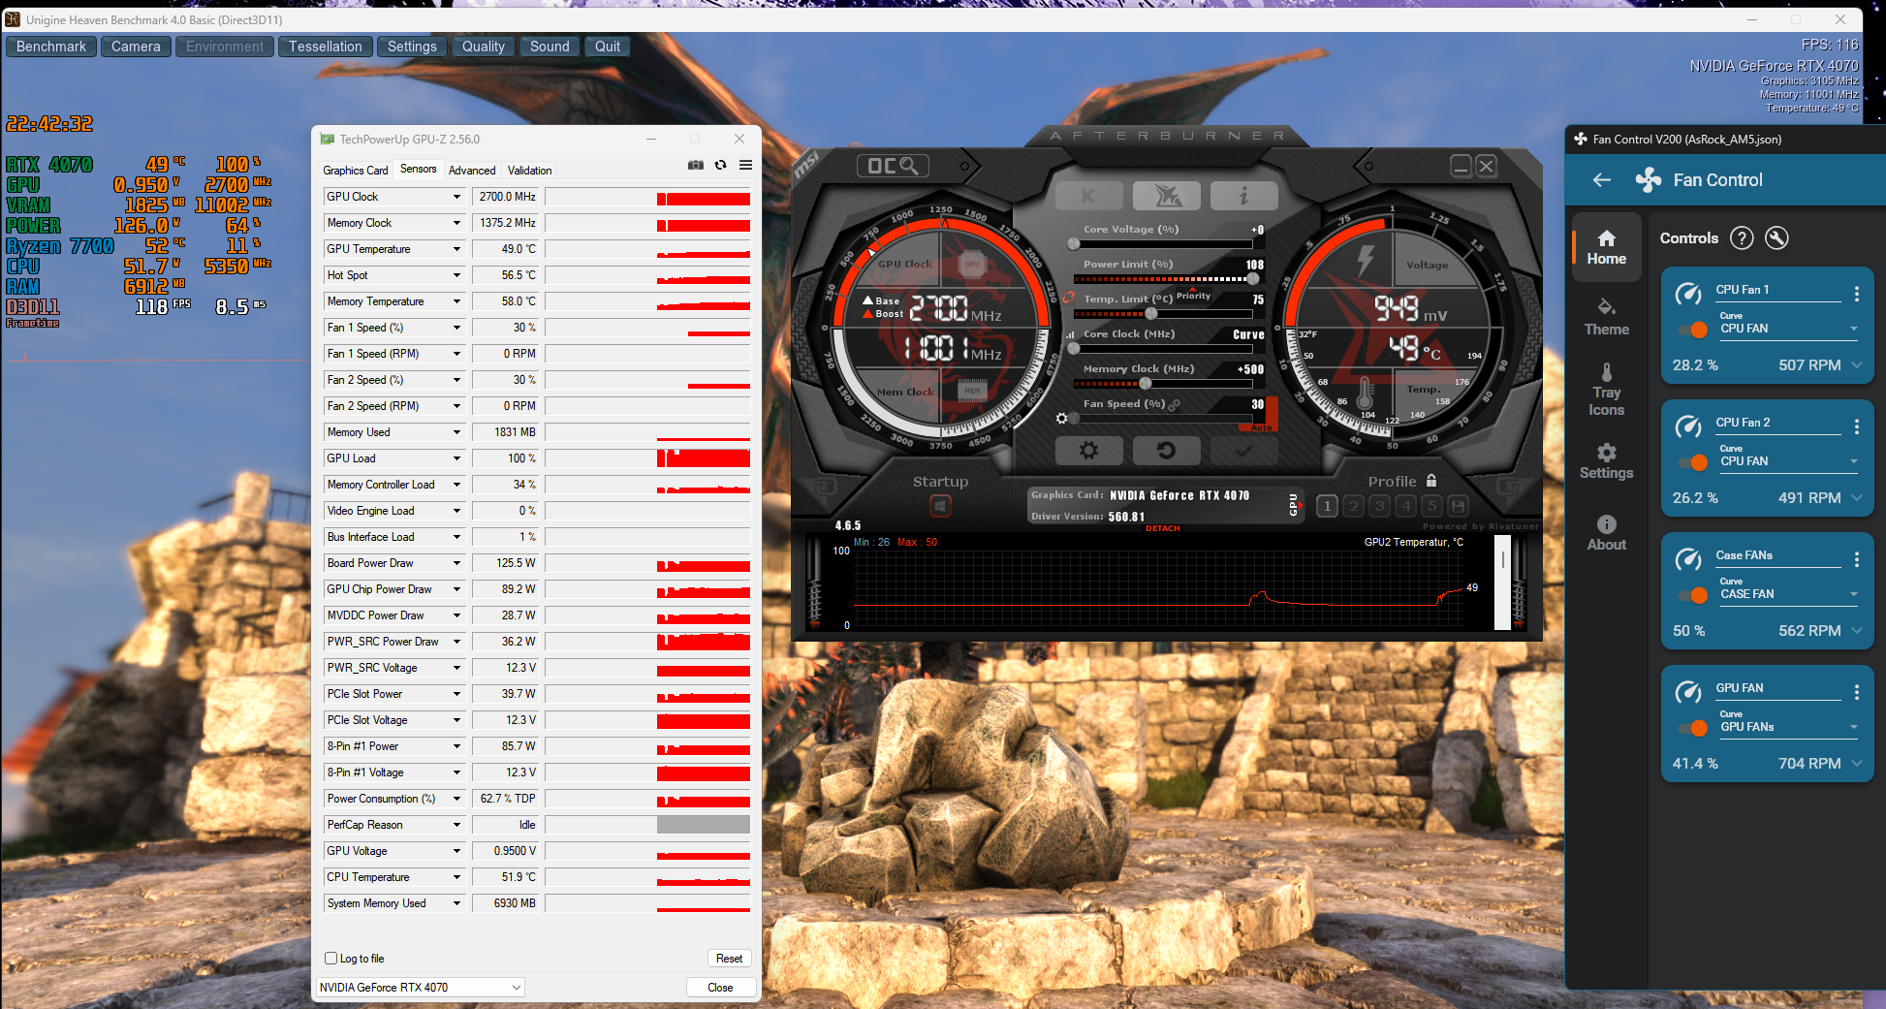
Task: Click Afterburner MSI logo button
Action: click(1167, 196)
